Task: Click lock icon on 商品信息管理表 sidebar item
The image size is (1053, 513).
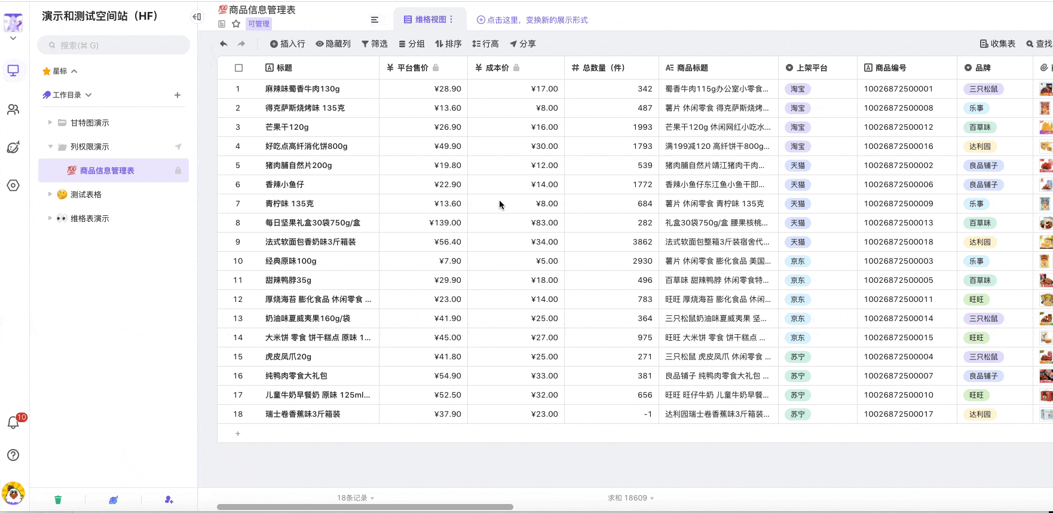Action: [x=178, y=170]
